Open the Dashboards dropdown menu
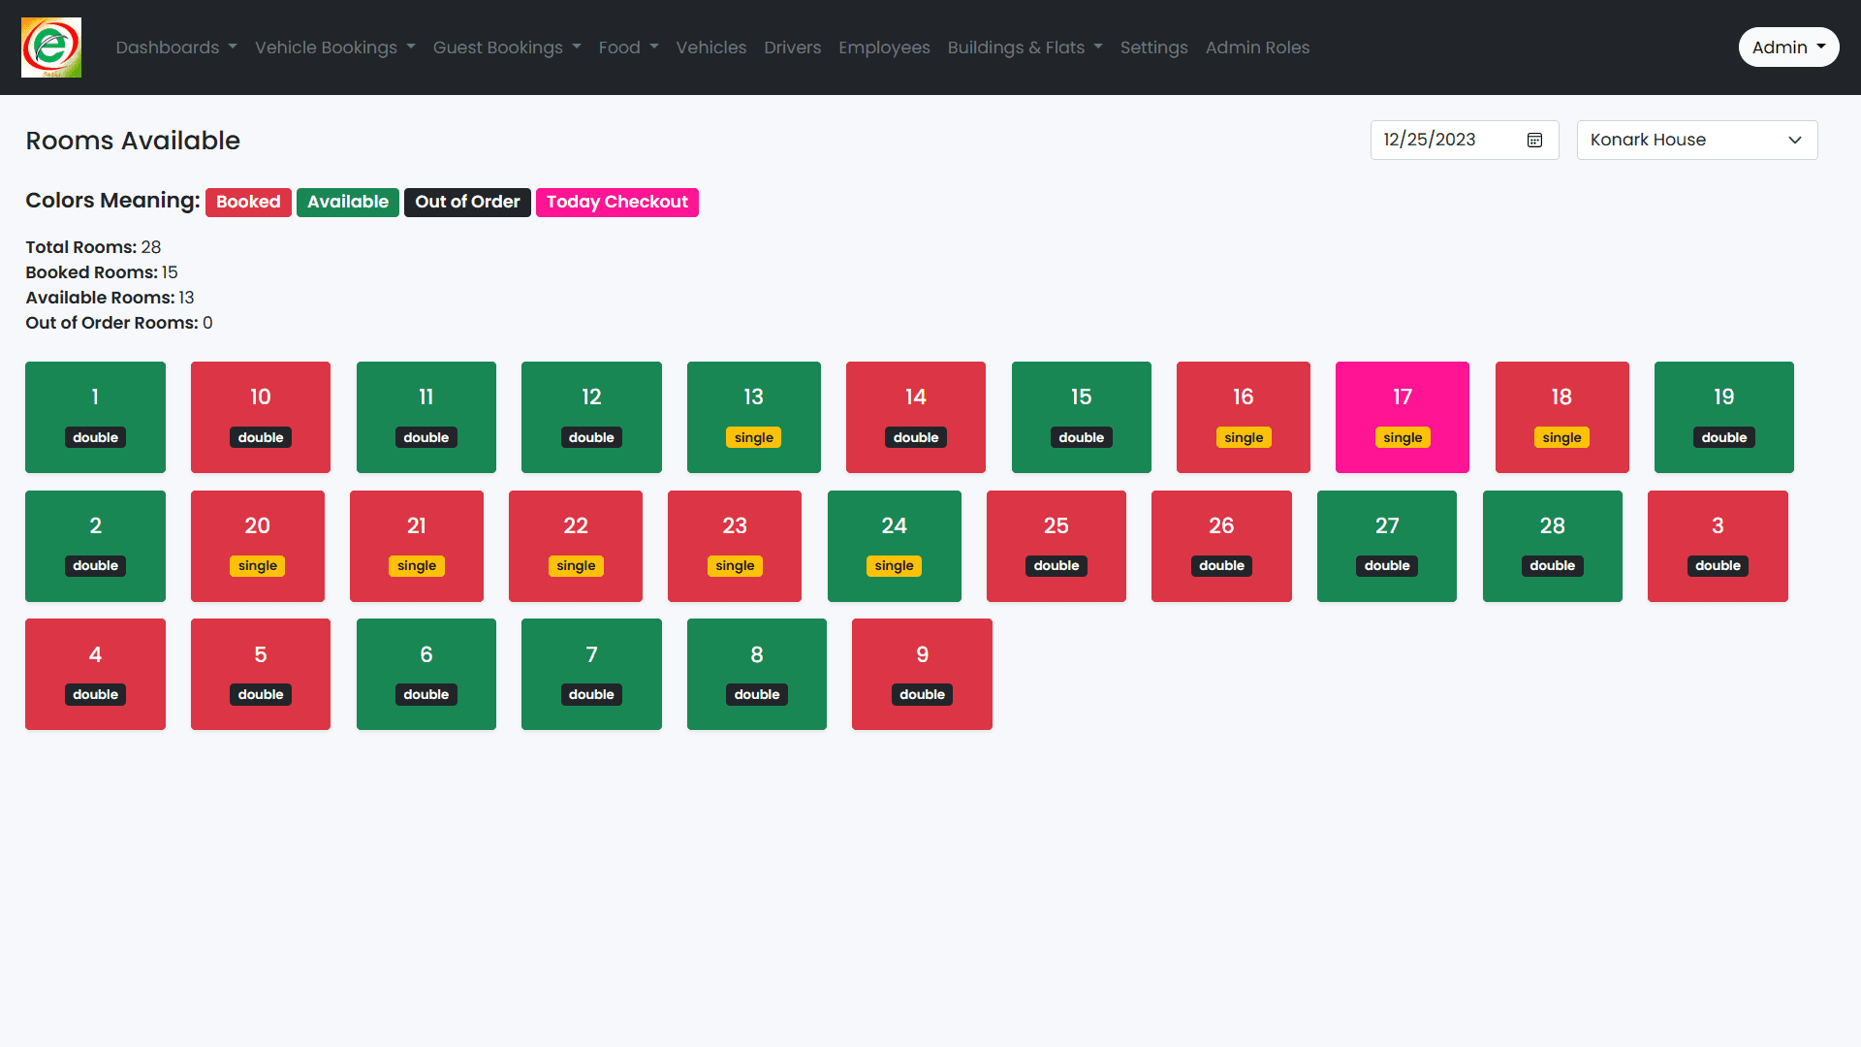Image resolution: width=1861 pixels, height=1047 pixels. (x=175, y=47)
